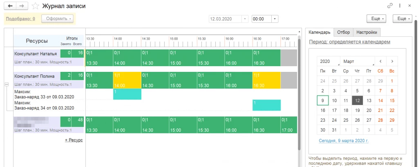Go to next month in calendar
Screen dimensions: 418x167
click(x=392, y=61)
